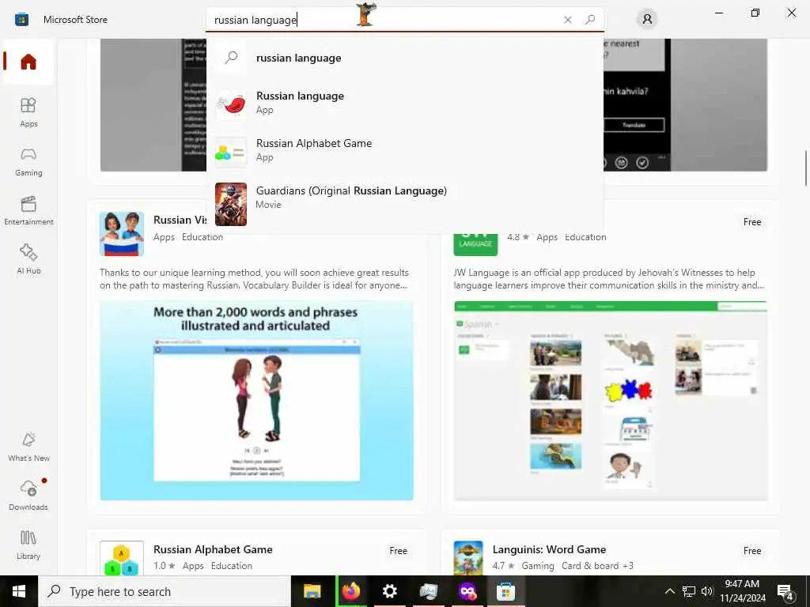
Task: Open the Russian Alphabet Game card title
Action: coord(213,550)
